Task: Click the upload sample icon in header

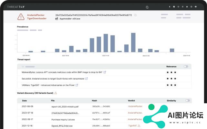Action: tap(170, 7)
